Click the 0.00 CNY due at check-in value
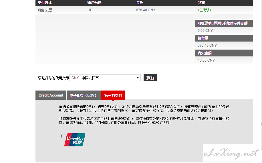The height and width of the screenshot is (163, 262). (x=205, y=31)
